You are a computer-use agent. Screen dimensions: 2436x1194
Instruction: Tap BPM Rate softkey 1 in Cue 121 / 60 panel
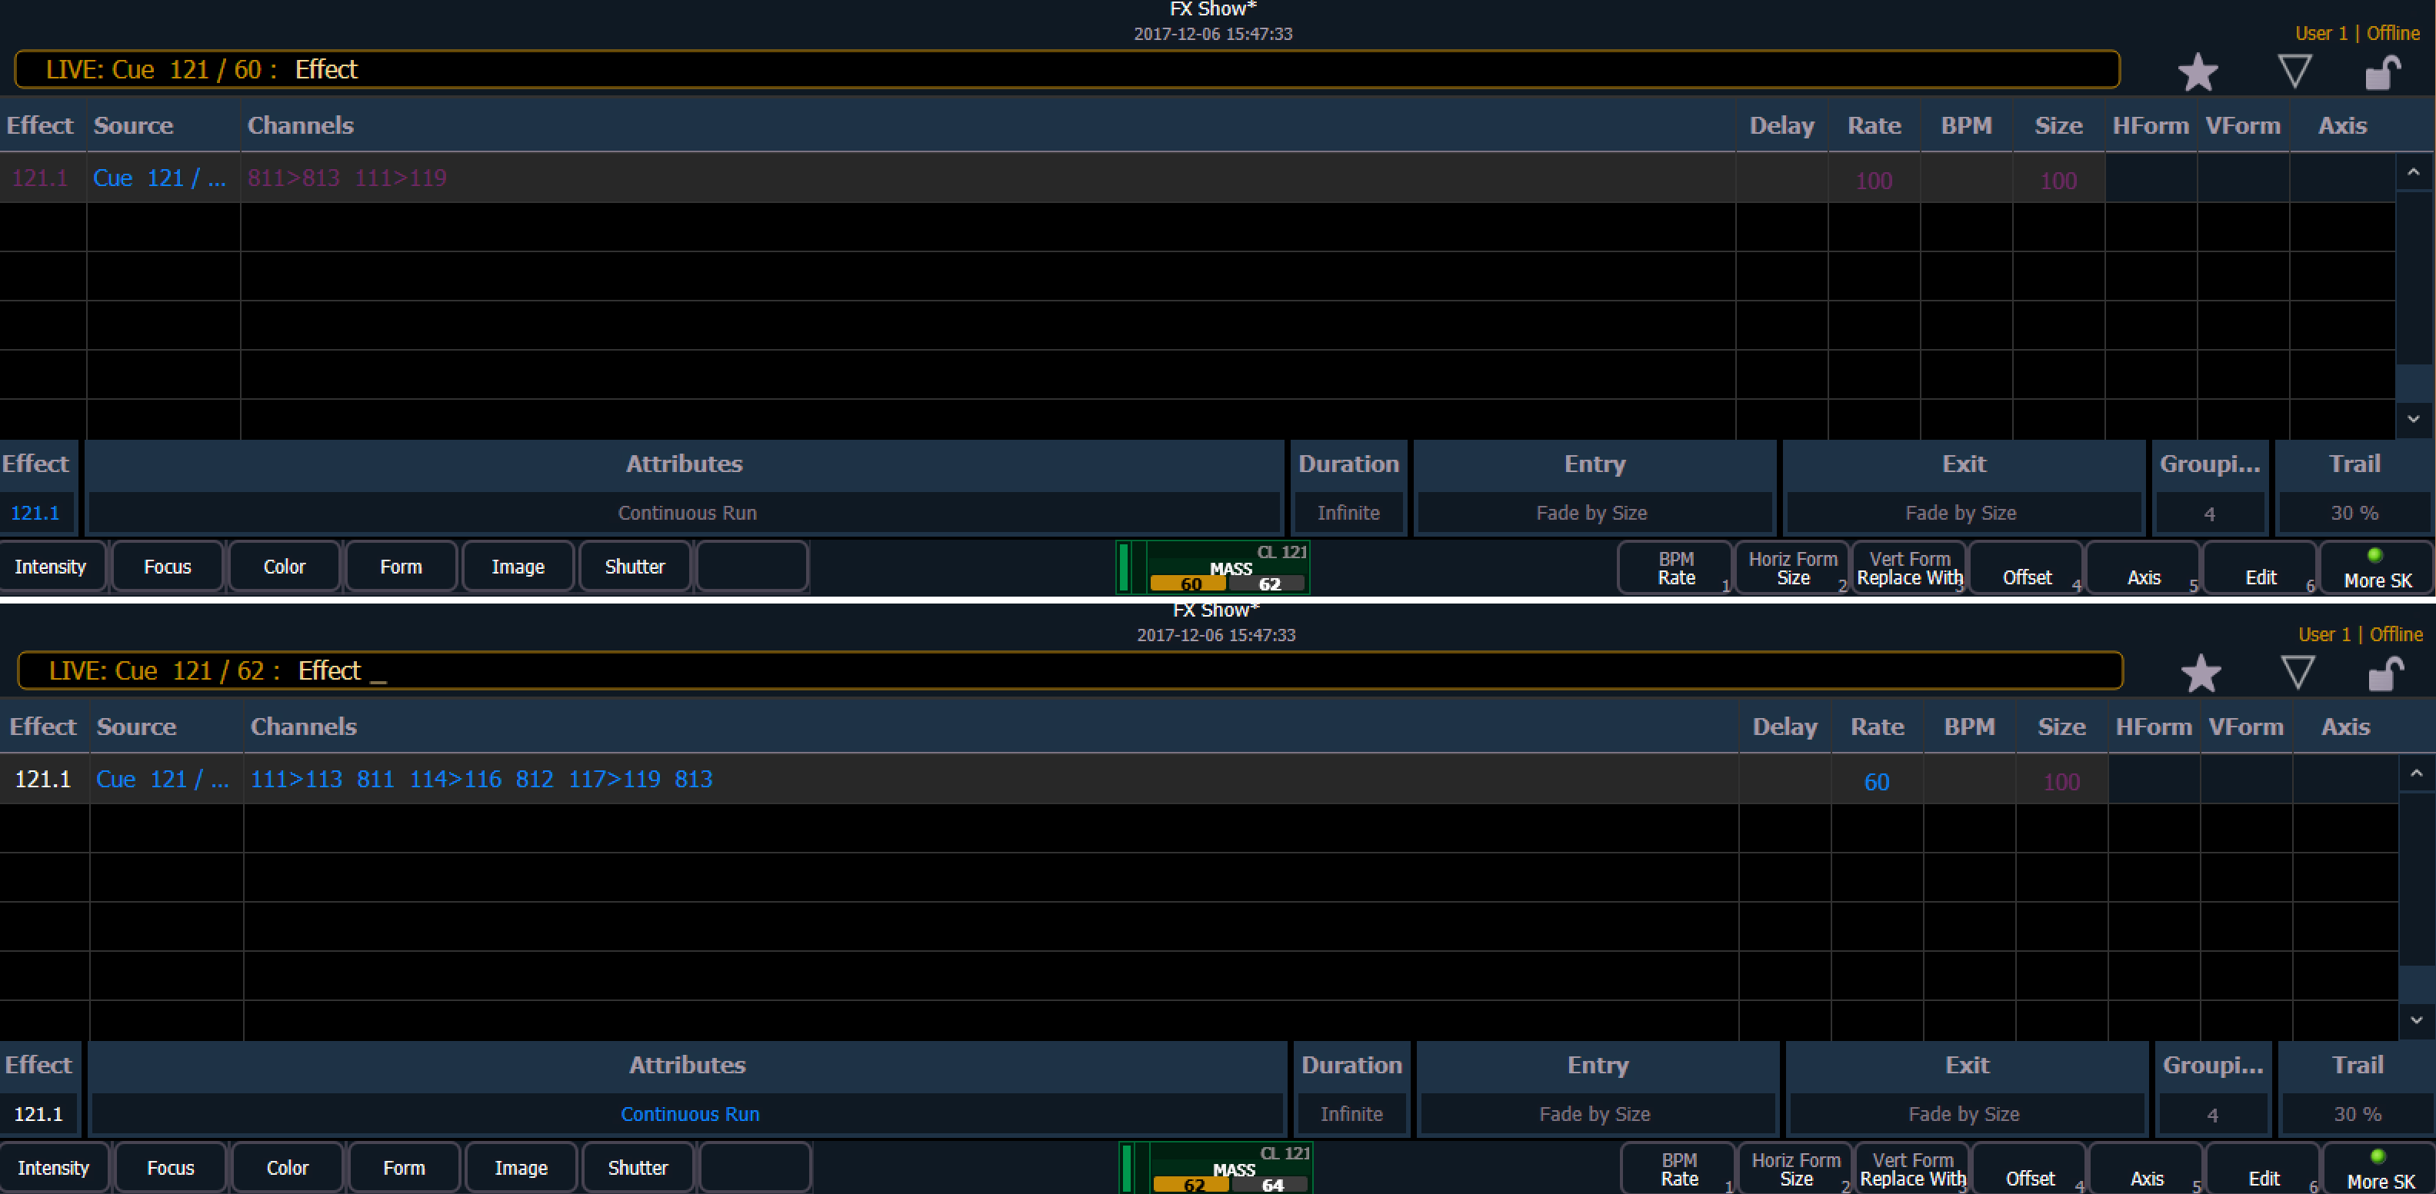point(1676,568)
